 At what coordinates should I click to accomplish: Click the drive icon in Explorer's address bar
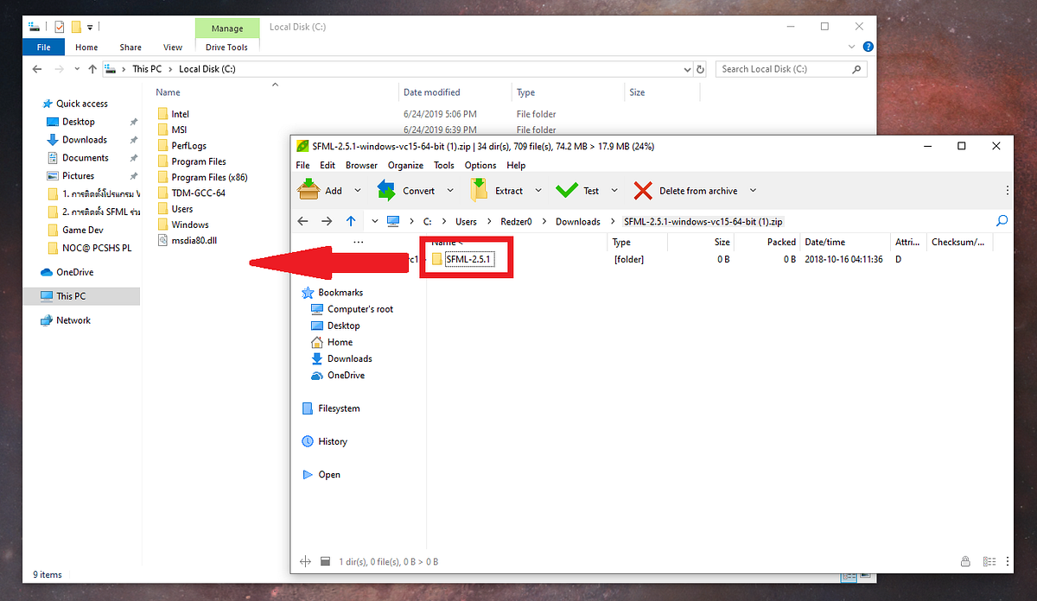111,69
